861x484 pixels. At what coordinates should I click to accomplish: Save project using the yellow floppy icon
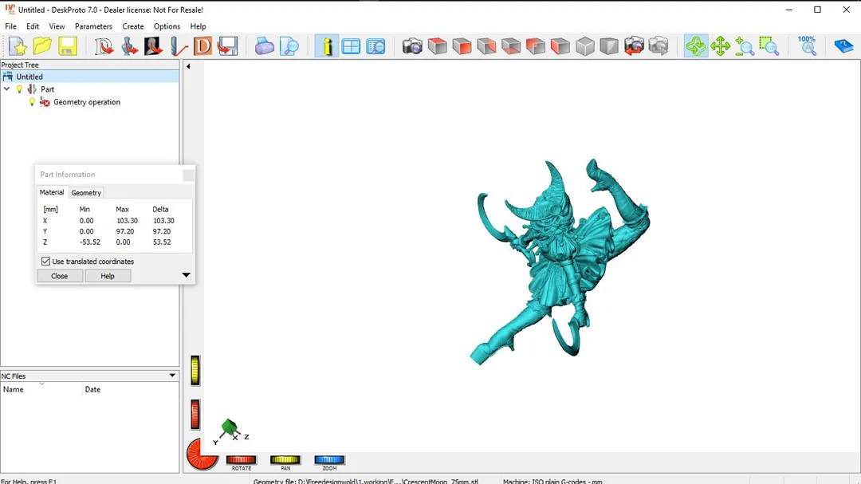[68, 47]
